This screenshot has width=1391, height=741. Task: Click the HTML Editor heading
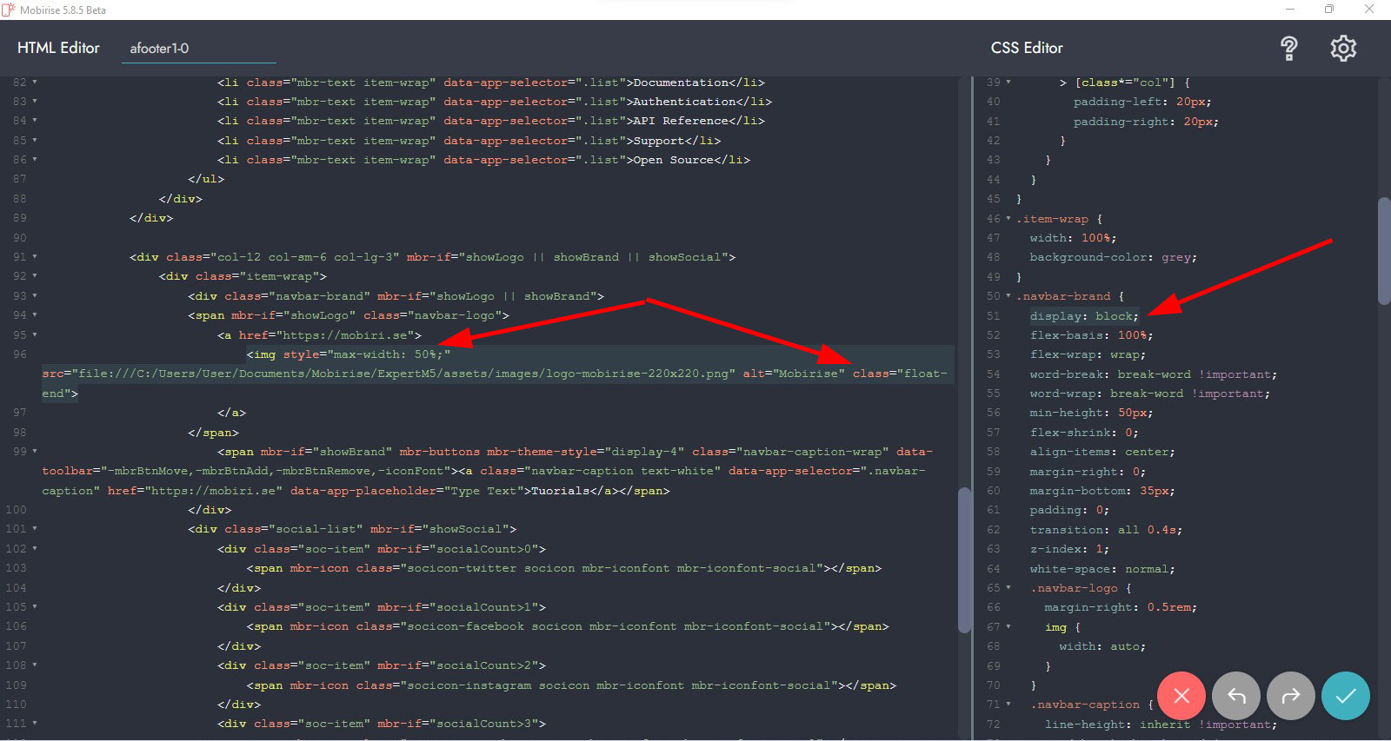[x=58, y=49]
